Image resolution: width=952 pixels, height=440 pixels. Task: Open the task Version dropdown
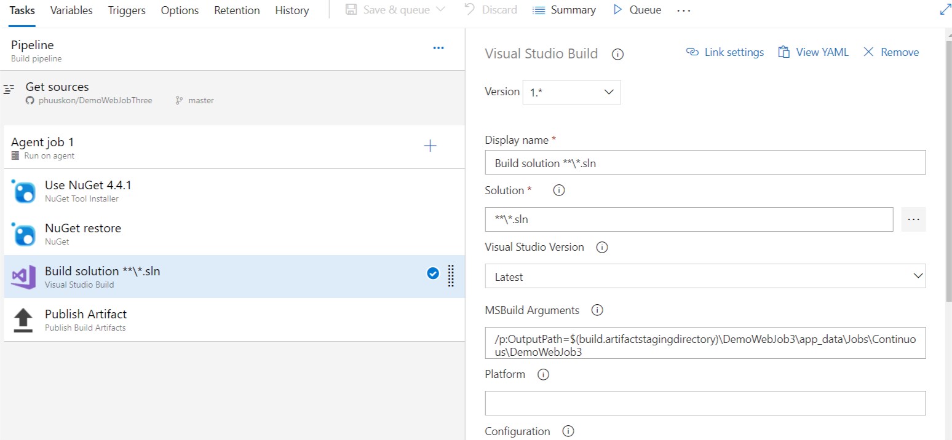tap(571, 92)
